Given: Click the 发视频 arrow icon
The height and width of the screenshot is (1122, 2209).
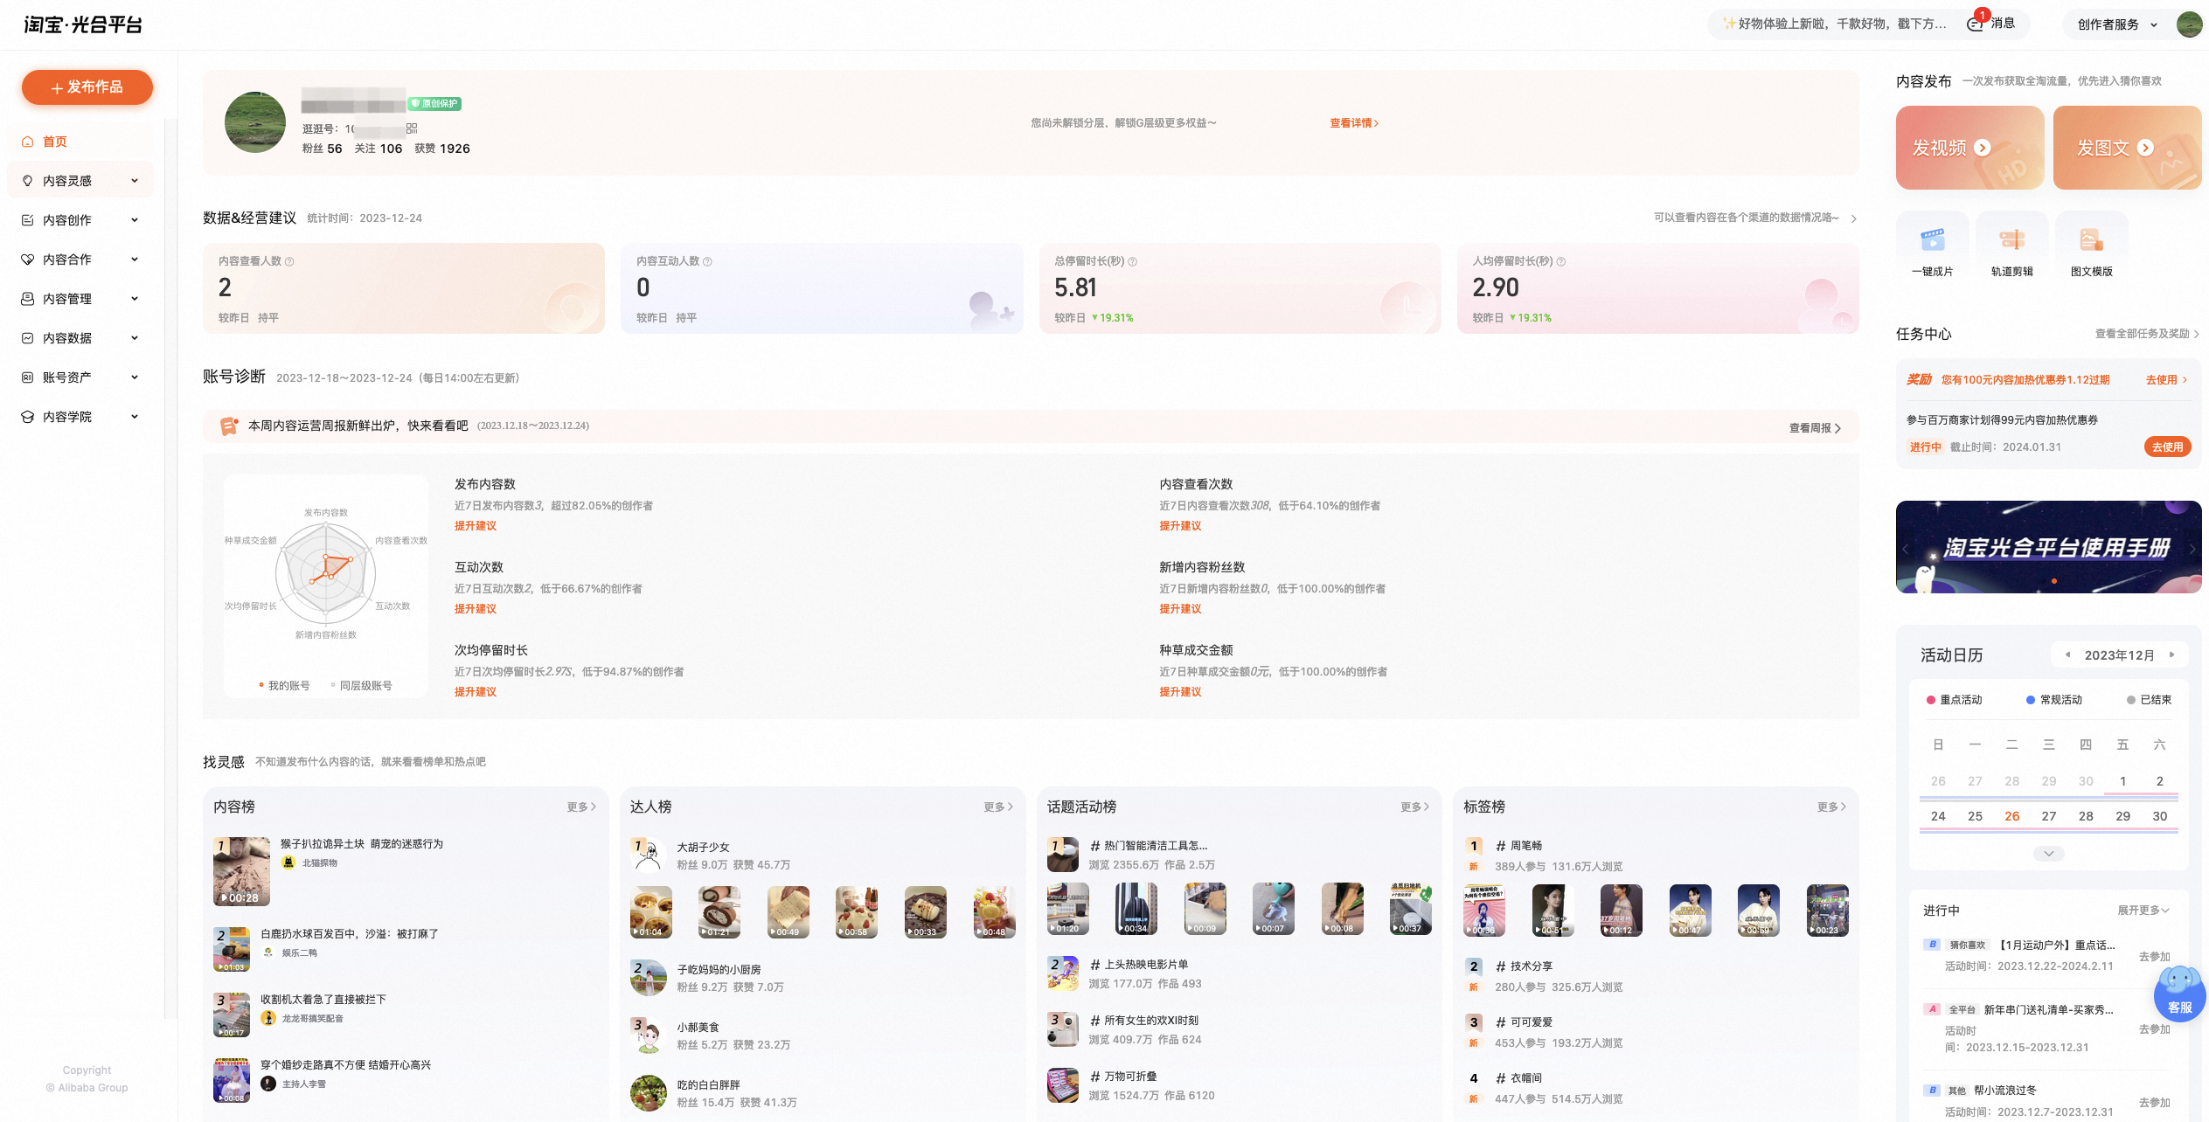Looking at the screenshot, I should [x=1983, y=149].
